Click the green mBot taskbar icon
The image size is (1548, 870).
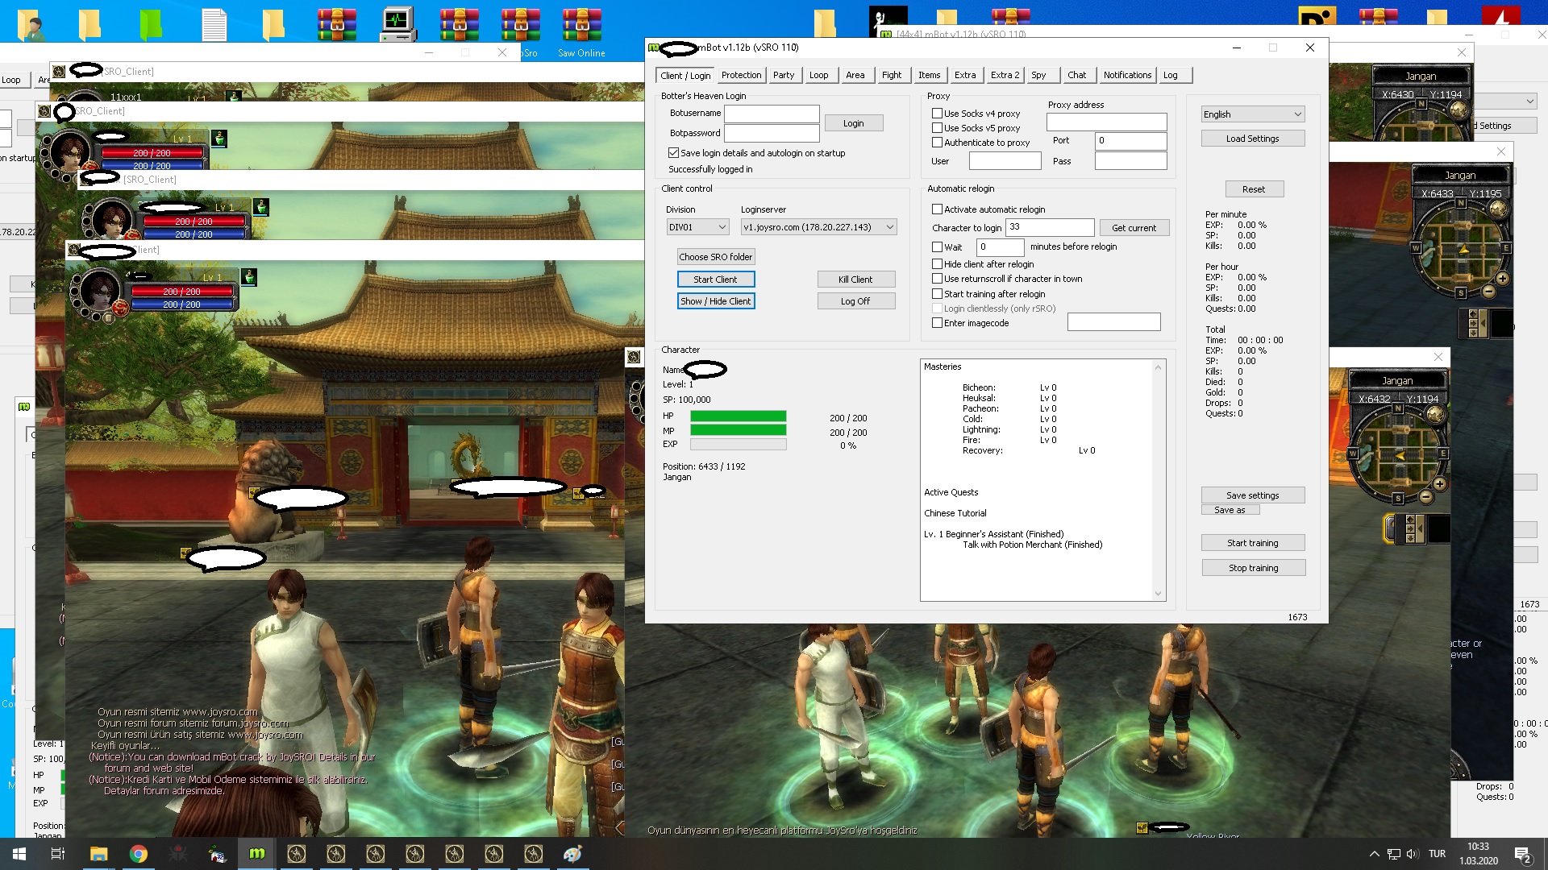(x=257, y=854)
